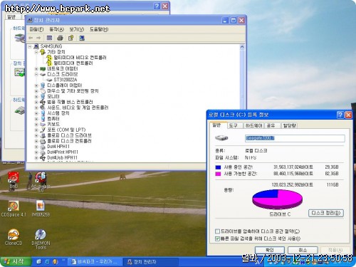Collapse the 디스크 드라이브 tree node
This screenshot has height=267, width=356.
[x=36, y=74]
